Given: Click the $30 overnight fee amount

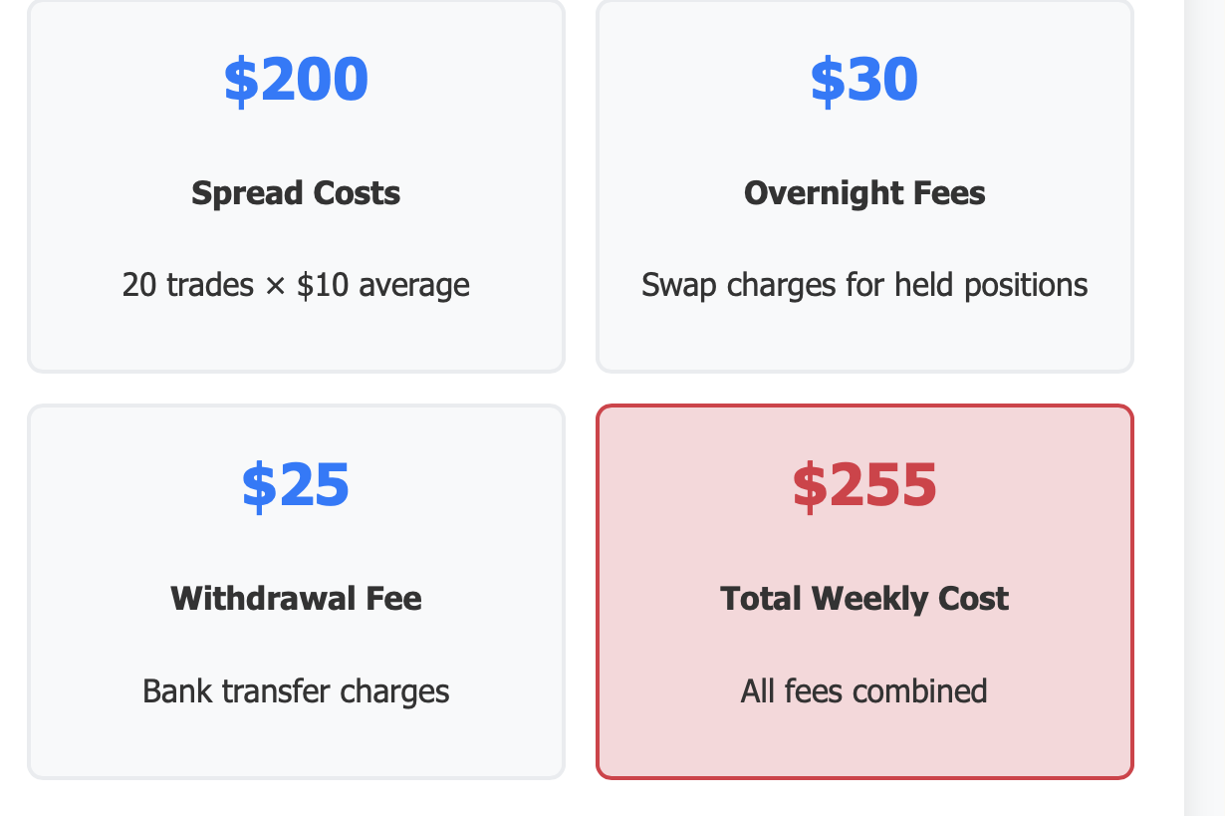Looking at the screenshot, I should point(863,80).
